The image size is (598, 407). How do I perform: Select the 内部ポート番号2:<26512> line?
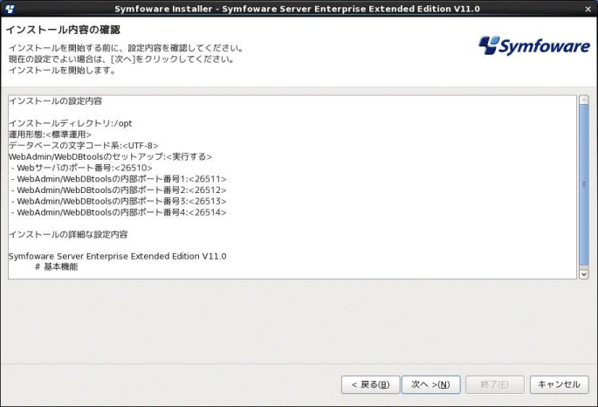click(119, 190)
